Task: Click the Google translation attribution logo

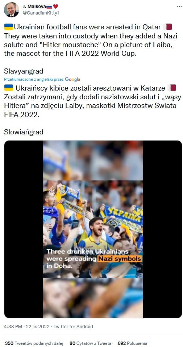Action: (72, 79)
